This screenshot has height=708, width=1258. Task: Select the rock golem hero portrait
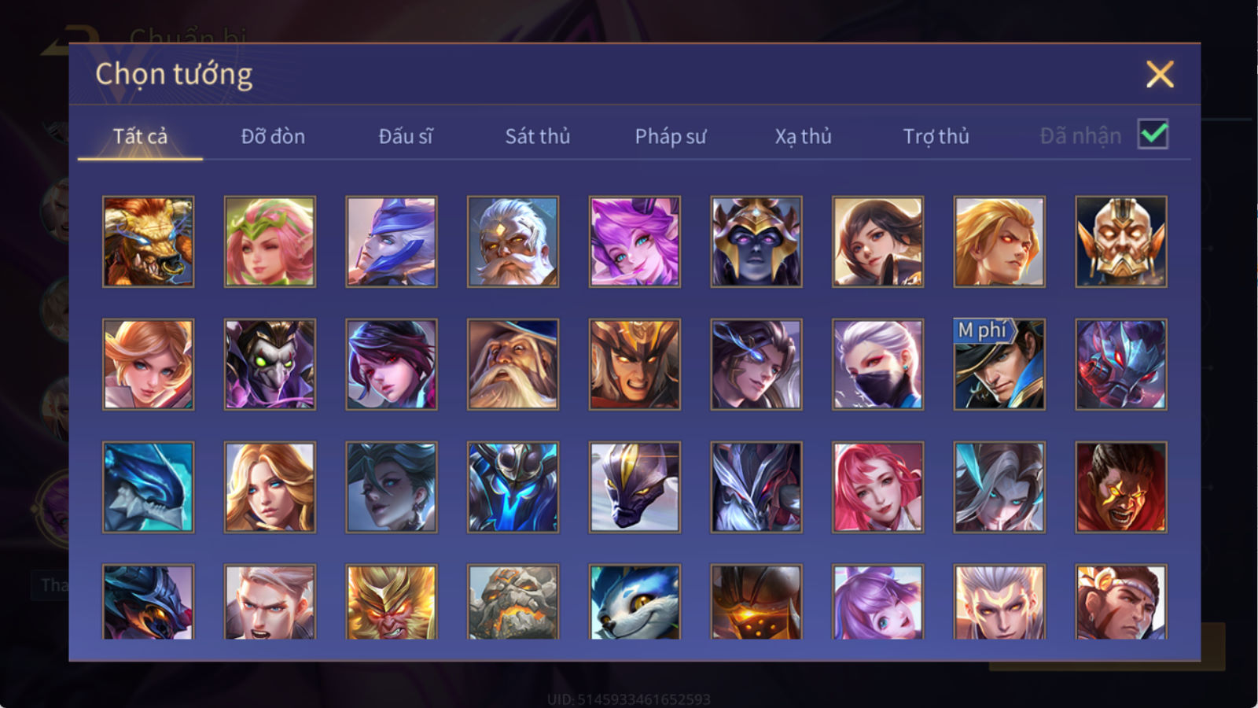point(513,602)
